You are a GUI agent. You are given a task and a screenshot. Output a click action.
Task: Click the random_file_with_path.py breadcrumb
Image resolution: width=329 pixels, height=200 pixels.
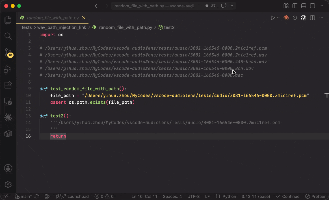coord(125,27)
